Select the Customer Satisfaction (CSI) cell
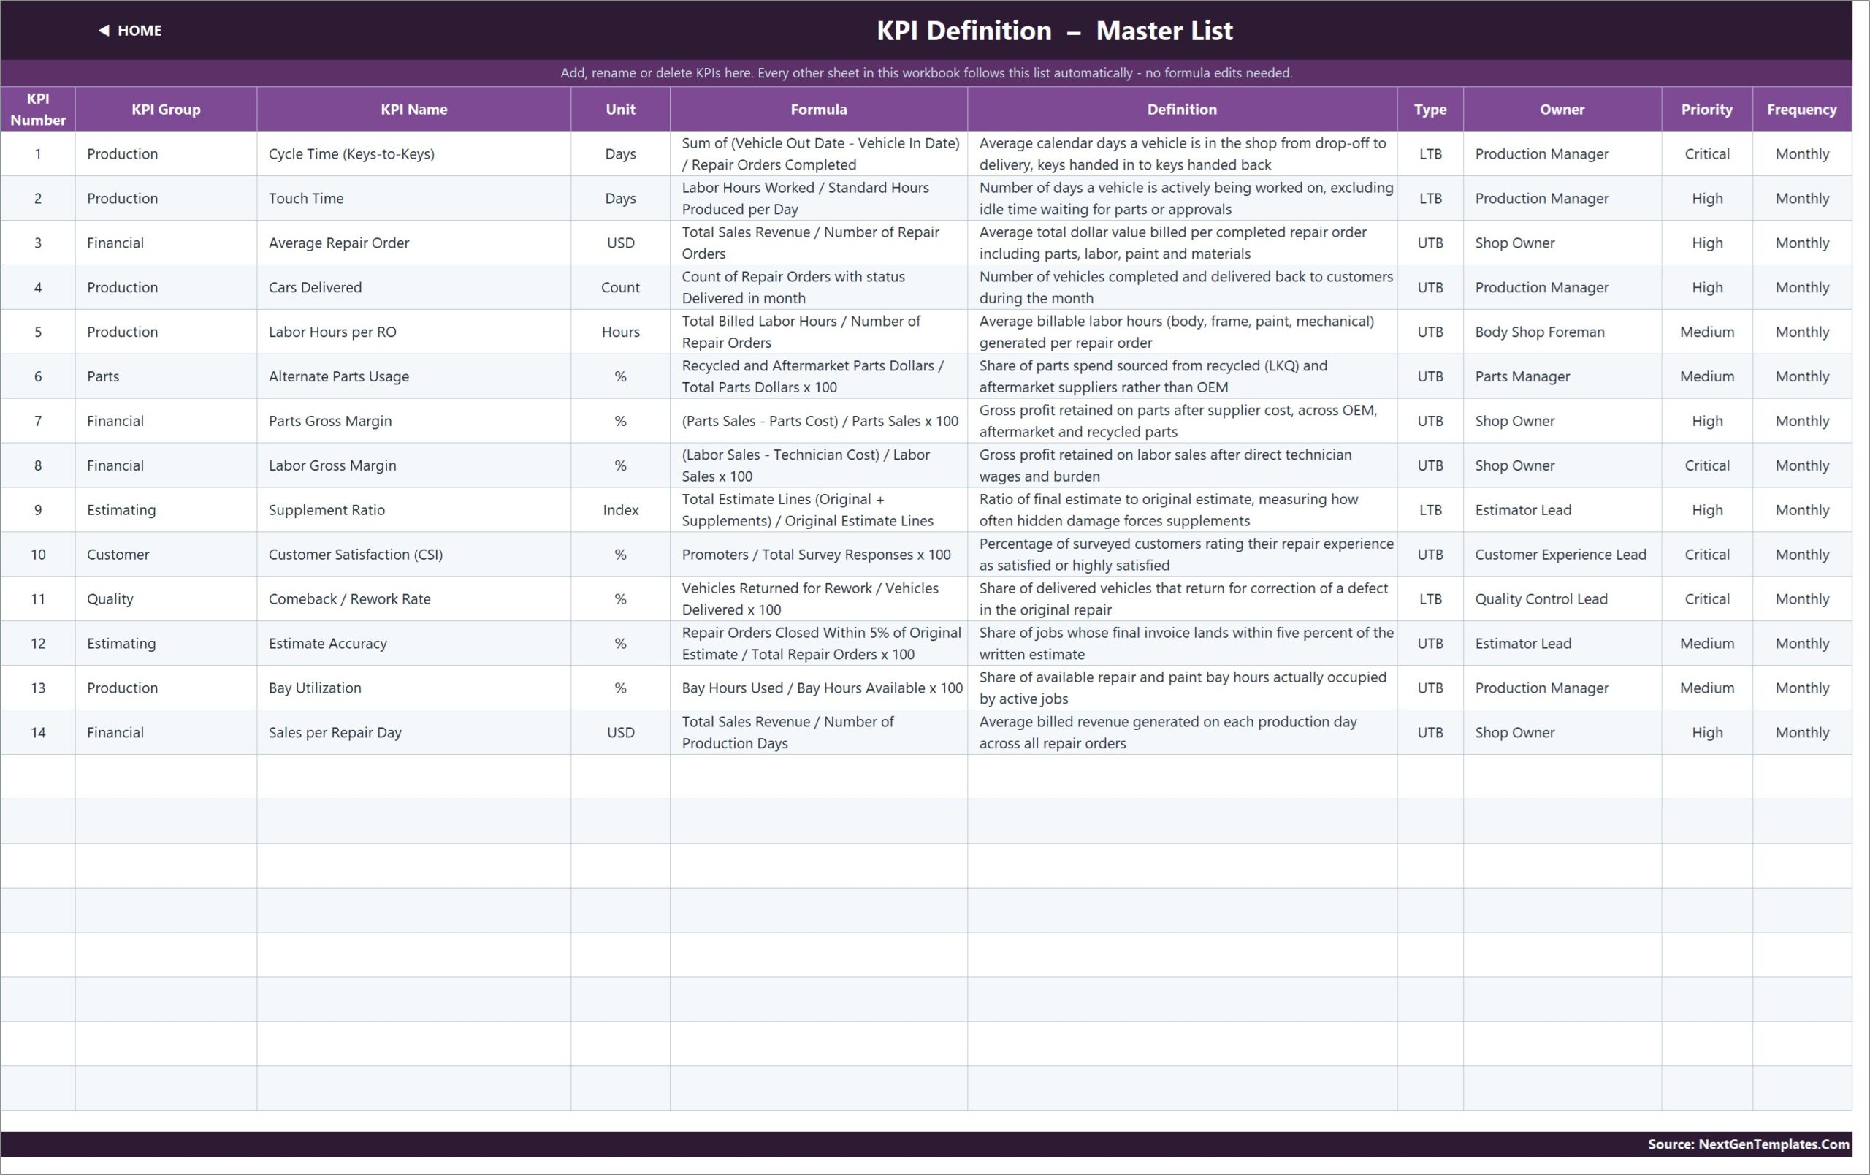Viewport: 1870px width, 1175px height. click(414, 555)
